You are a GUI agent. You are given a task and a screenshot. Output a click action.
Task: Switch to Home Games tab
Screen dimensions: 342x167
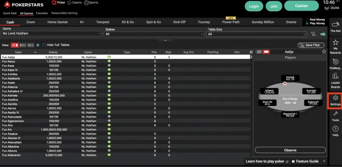pos(58,22)
